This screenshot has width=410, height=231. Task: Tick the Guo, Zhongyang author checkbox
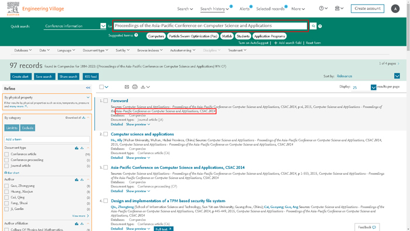[6, 186]
